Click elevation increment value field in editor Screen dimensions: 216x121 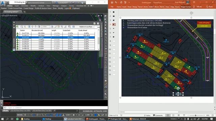[x=46, y=27]
